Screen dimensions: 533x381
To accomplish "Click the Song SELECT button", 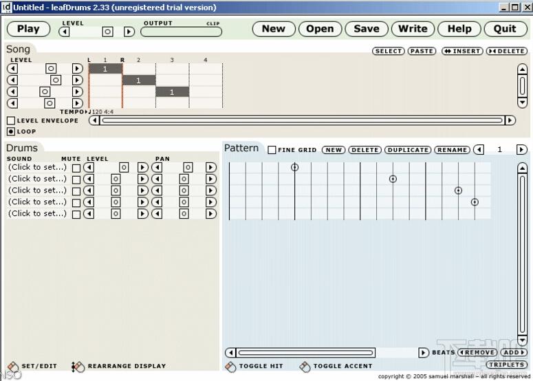I will click(388, 51).
